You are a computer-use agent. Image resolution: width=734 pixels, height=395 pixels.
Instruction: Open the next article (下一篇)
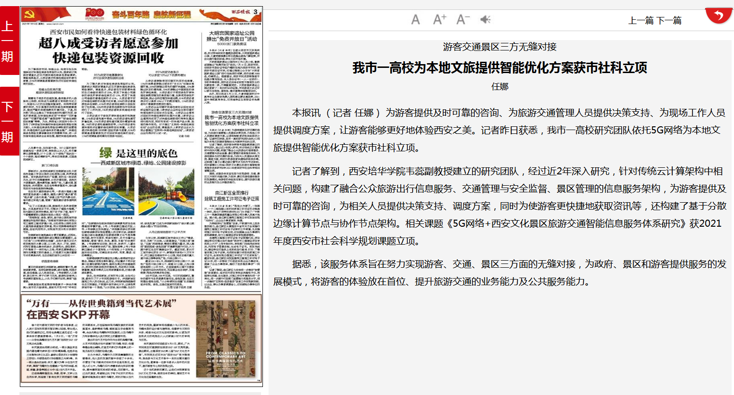(669, 20)
